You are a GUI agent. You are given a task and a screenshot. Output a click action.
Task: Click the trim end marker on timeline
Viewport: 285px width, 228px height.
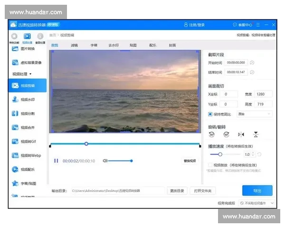click(200, 145)
